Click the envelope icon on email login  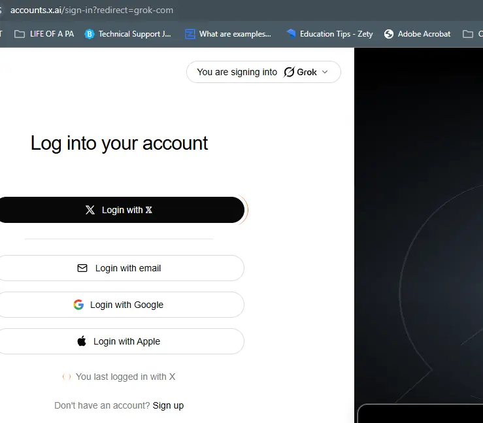pyautogui.click(x=82, y=268)
